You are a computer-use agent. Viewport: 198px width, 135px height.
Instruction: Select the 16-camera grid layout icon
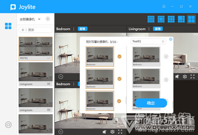(151, 19)
